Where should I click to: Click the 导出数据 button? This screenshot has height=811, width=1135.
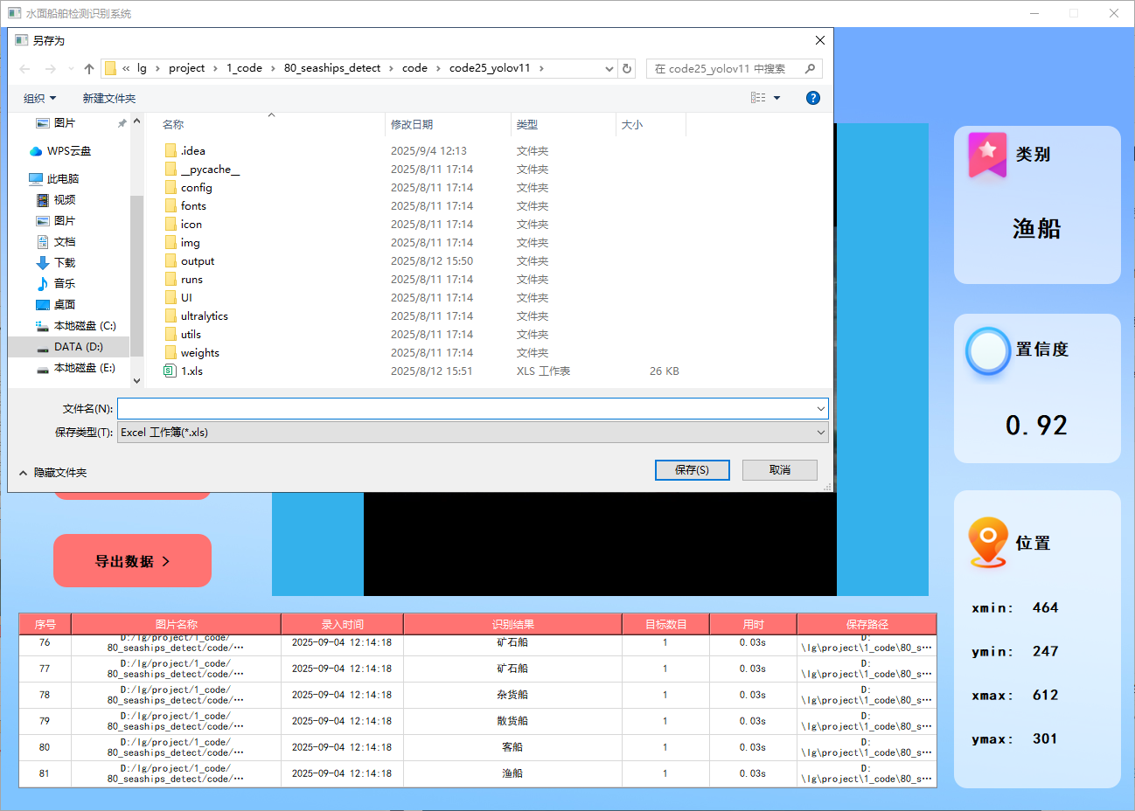[132, 560]
